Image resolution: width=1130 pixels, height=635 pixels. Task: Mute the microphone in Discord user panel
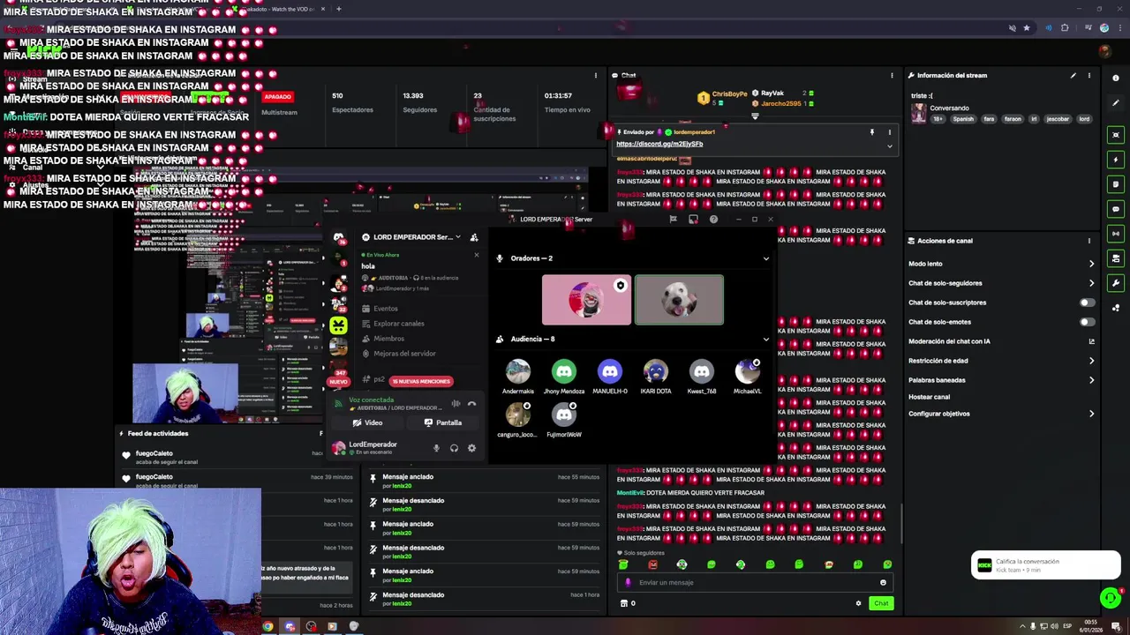tap(436, 448)
